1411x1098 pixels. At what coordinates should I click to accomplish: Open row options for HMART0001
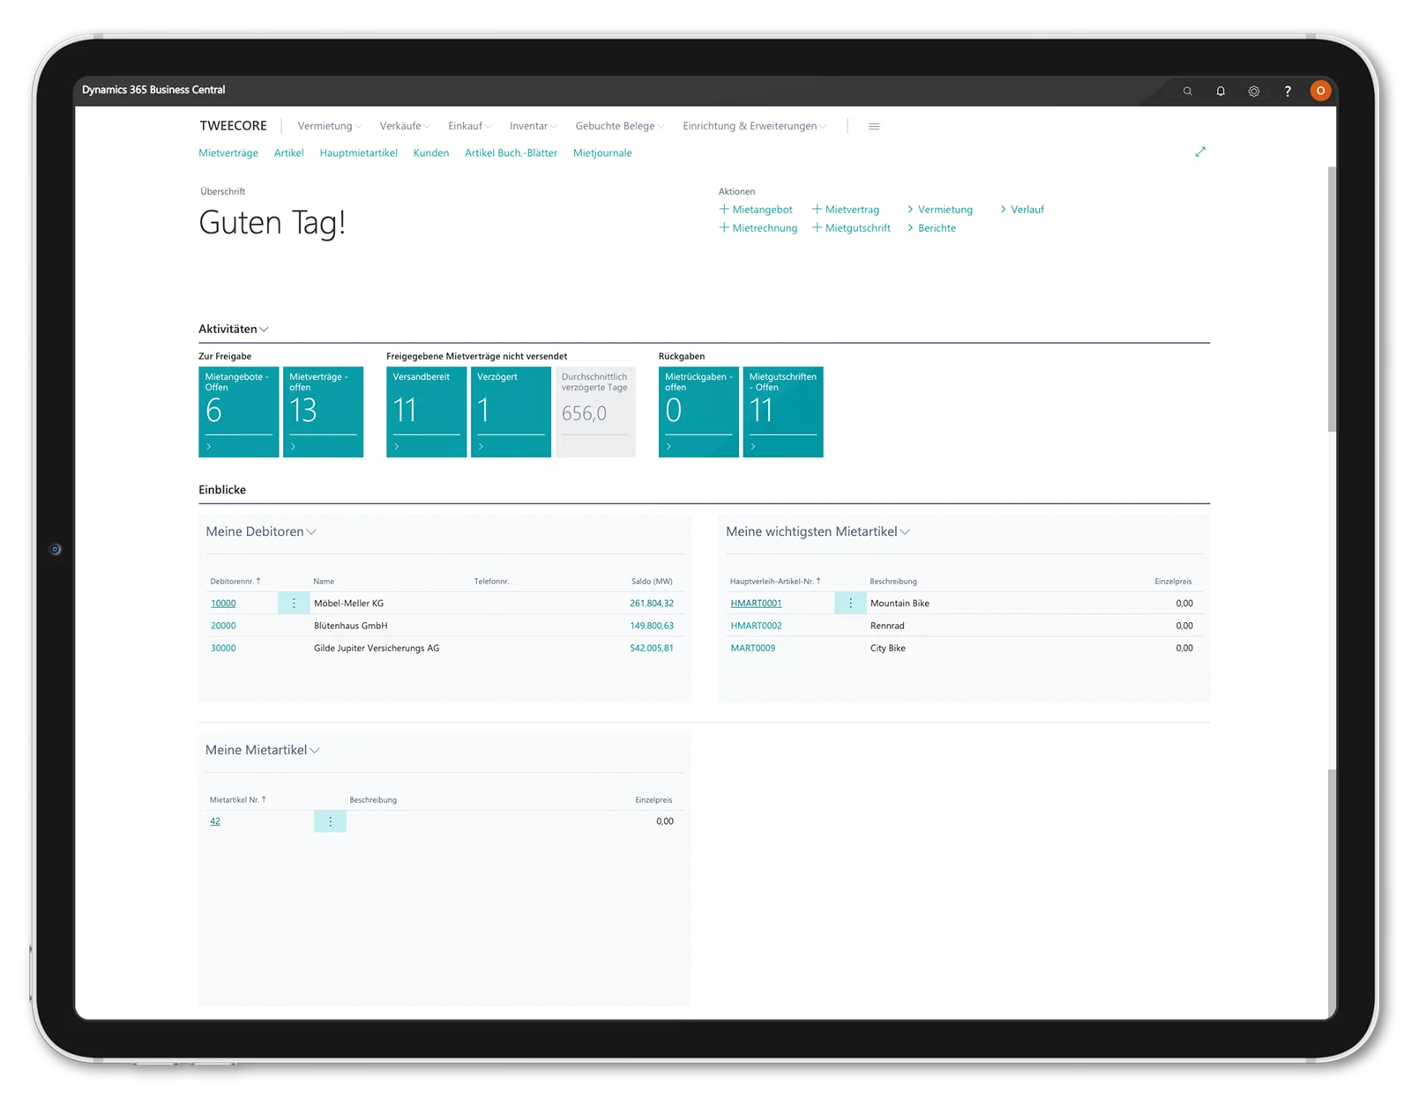850,604
